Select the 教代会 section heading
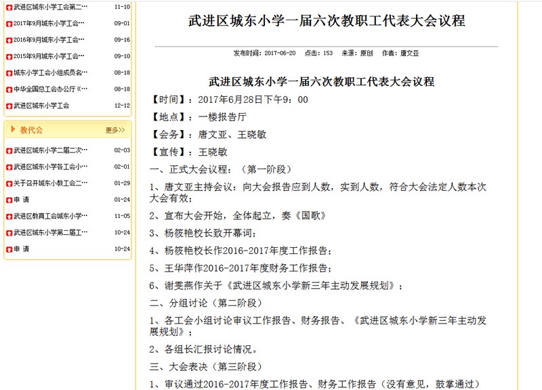Screen dimensions: 542x390 click(31, 130)
